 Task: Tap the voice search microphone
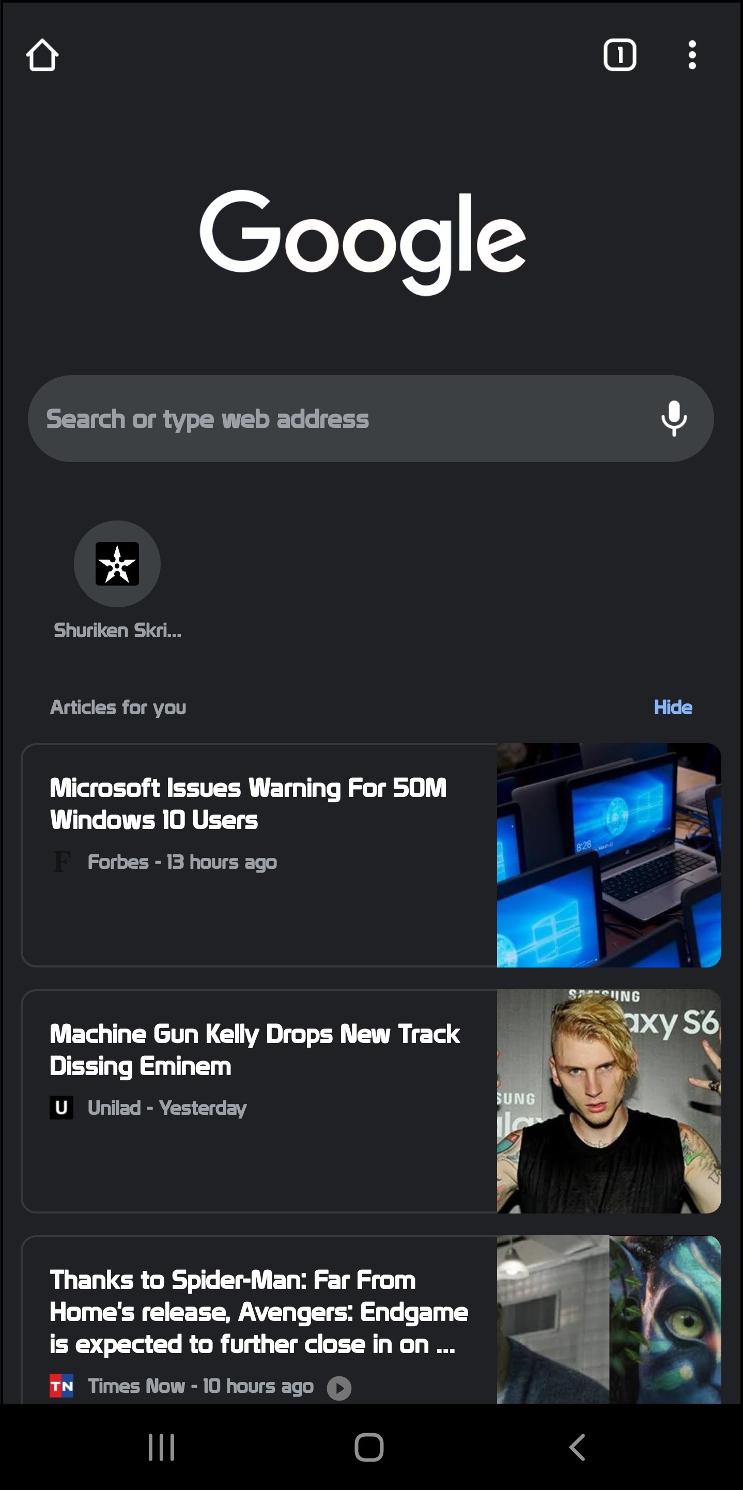[674, 418]
